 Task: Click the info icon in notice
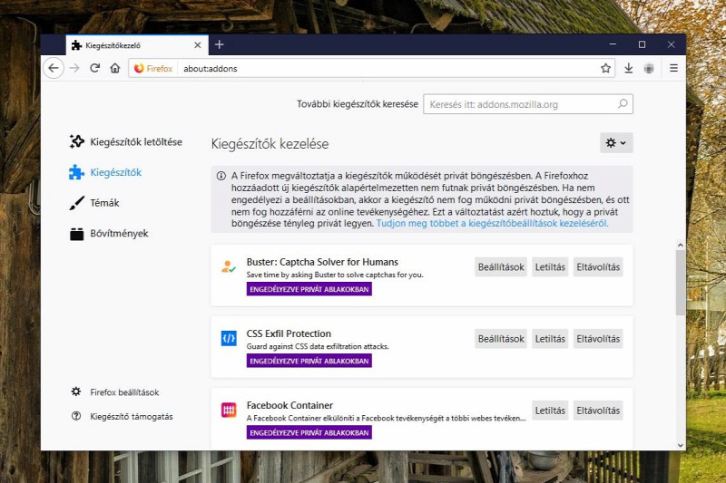(x=221, y=176)
